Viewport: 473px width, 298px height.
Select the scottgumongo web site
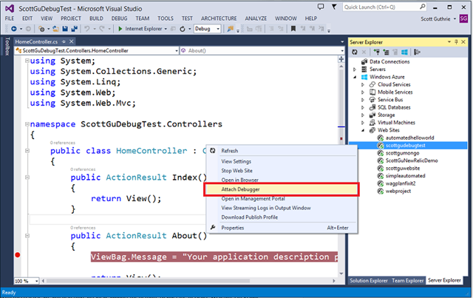click(x=402, y=153)
